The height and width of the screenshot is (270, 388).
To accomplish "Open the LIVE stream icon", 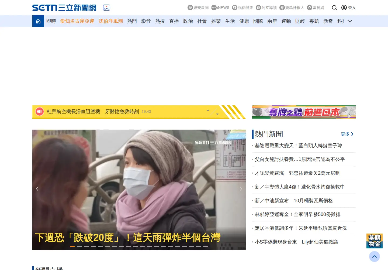I will (106, 8).
